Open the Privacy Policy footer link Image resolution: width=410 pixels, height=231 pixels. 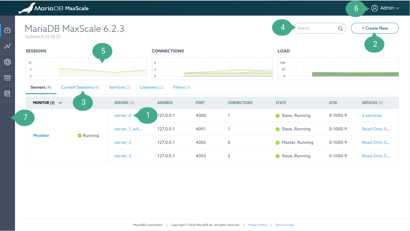[x=258, y=225]
